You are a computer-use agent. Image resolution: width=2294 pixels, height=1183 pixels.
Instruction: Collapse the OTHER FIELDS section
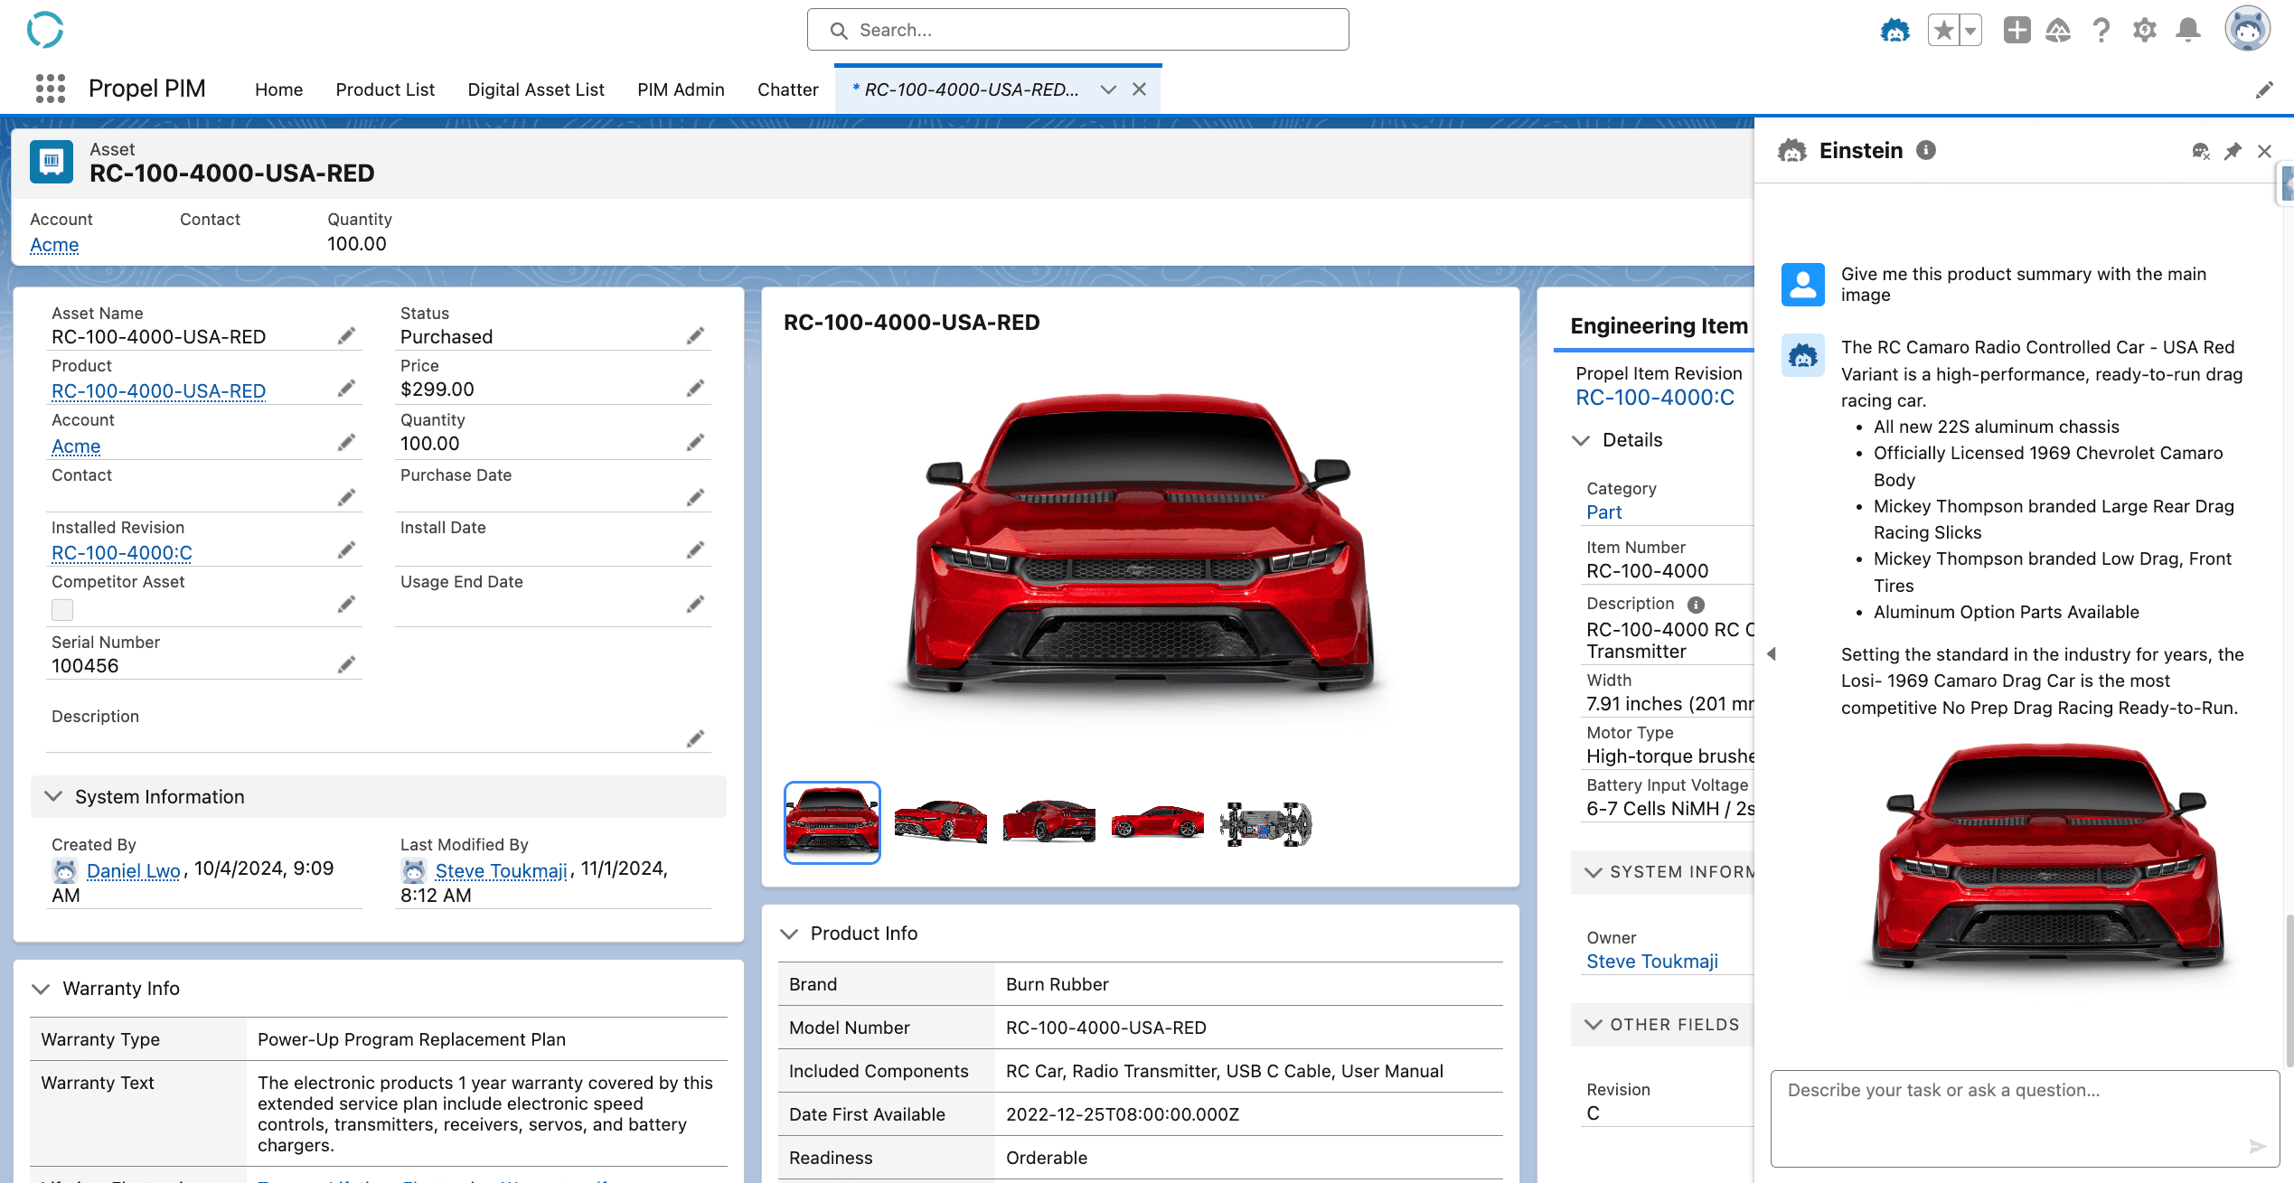click(1594, 1025)
